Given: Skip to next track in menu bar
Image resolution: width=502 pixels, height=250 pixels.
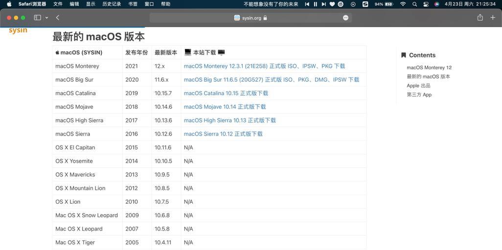Looking at the screenshot, I should point(324,4).
